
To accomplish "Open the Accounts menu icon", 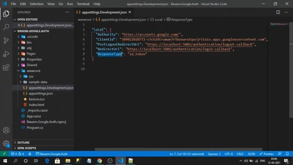I will pos(6,130).
